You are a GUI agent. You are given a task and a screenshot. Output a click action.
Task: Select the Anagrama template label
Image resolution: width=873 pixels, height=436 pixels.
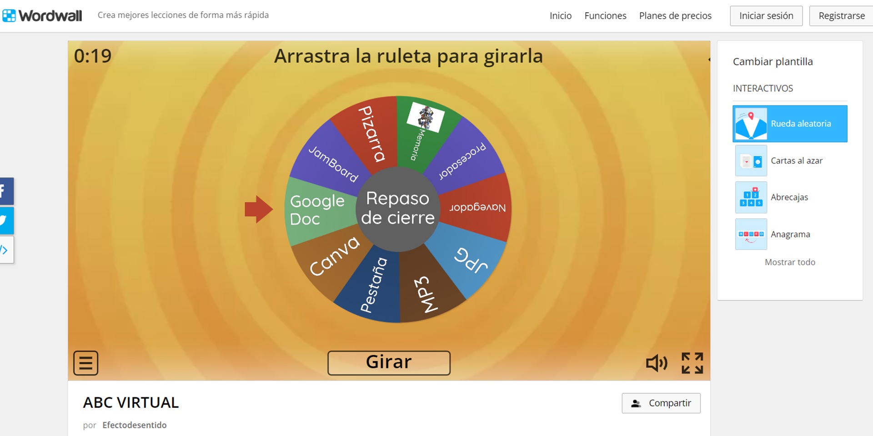[x=790, y=234]
